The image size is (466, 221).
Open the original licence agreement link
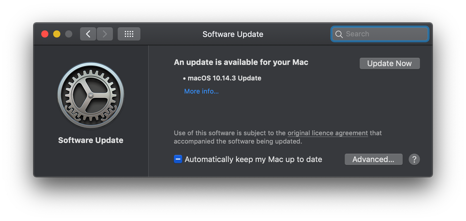pyautogui.click(x=328, y=133)
